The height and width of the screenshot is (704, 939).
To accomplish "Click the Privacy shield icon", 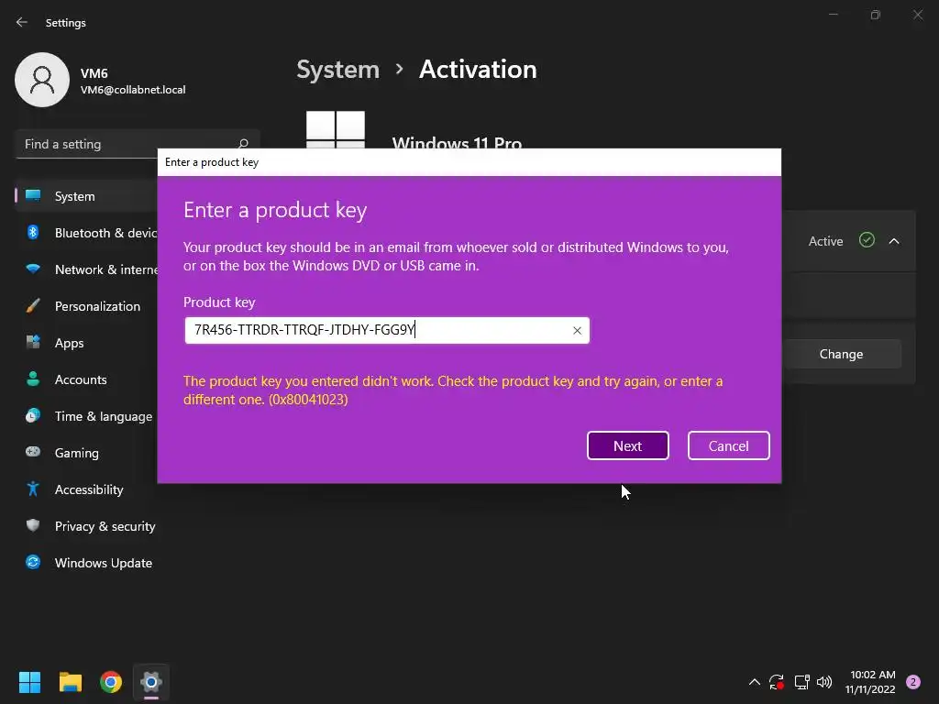I will pos(33,525).
